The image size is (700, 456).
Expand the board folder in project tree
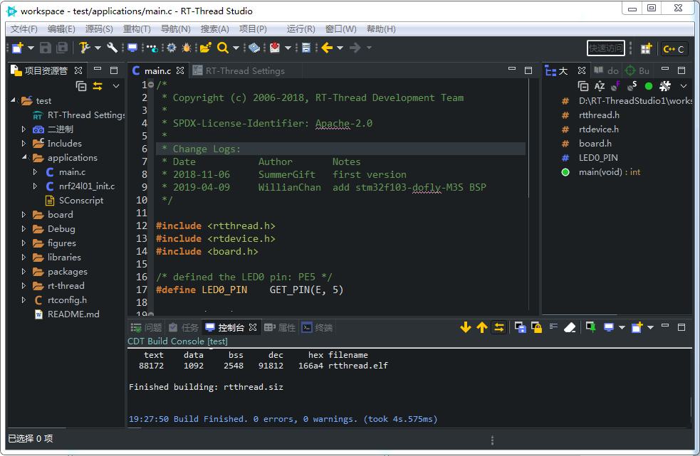pos(23,215)
